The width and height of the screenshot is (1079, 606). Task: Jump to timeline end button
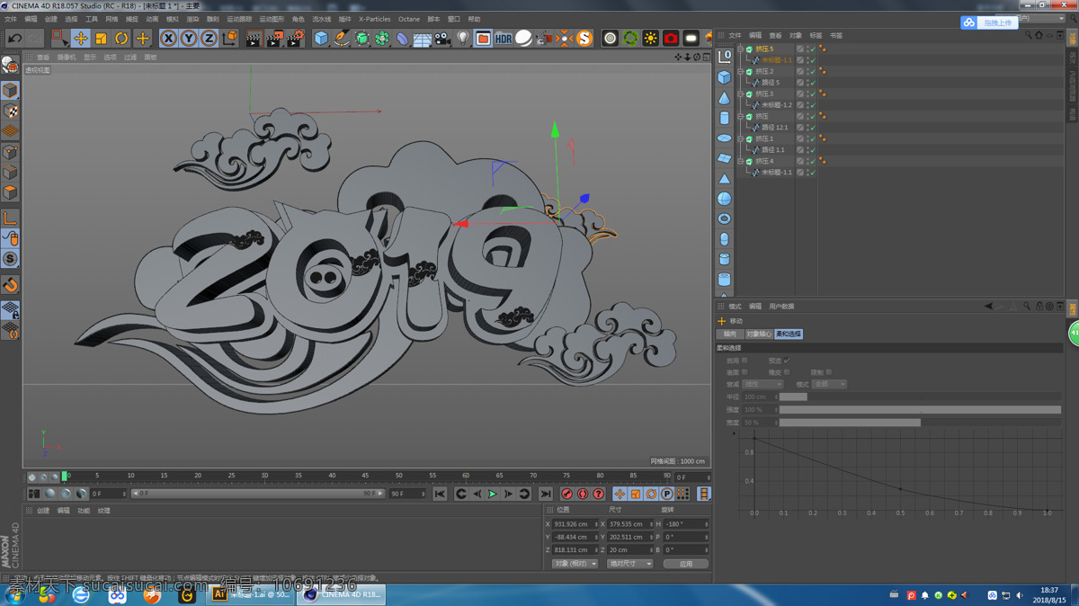[545, 494]
